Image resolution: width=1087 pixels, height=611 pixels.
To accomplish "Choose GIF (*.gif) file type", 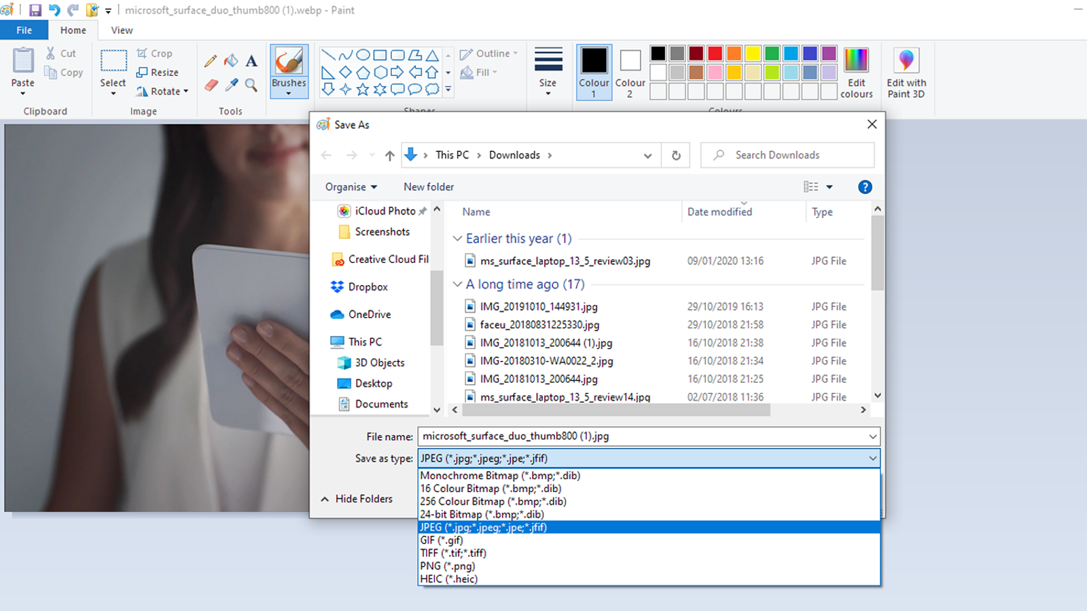I will pyautogui.click(x=649, y=540).
